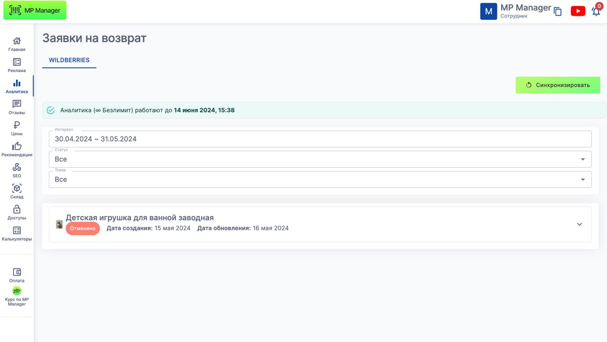Image resolution: width=607 pixels, height=342 pixels.
Task: Click the Интервал date range field
Action: point(320,139)
